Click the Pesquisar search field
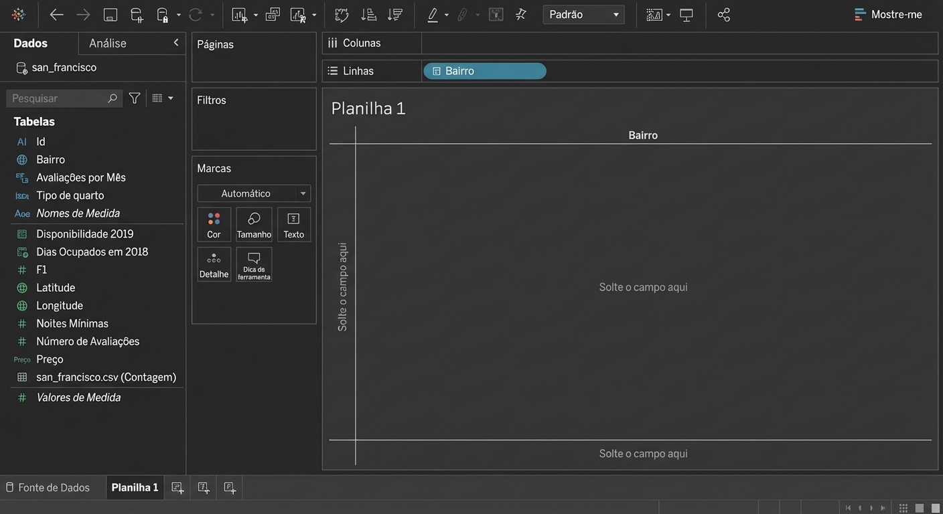Screen dimensions: 943x514 [59, 98]
